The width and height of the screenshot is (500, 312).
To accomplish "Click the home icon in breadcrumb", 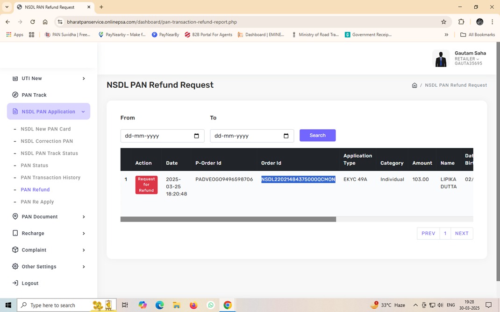I will 414,85.
